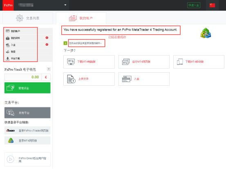
Task: Switch to the 交易列表 tab
Action: point(28,18)
